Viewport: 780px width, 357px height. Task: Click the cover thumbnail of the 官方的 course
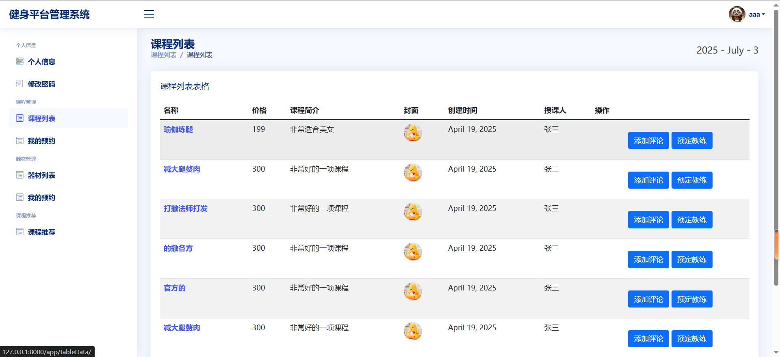pyautogui.click(x=413, y=291)
